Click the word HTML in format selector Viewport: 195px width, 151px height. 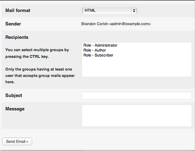[x=90, y=11]
